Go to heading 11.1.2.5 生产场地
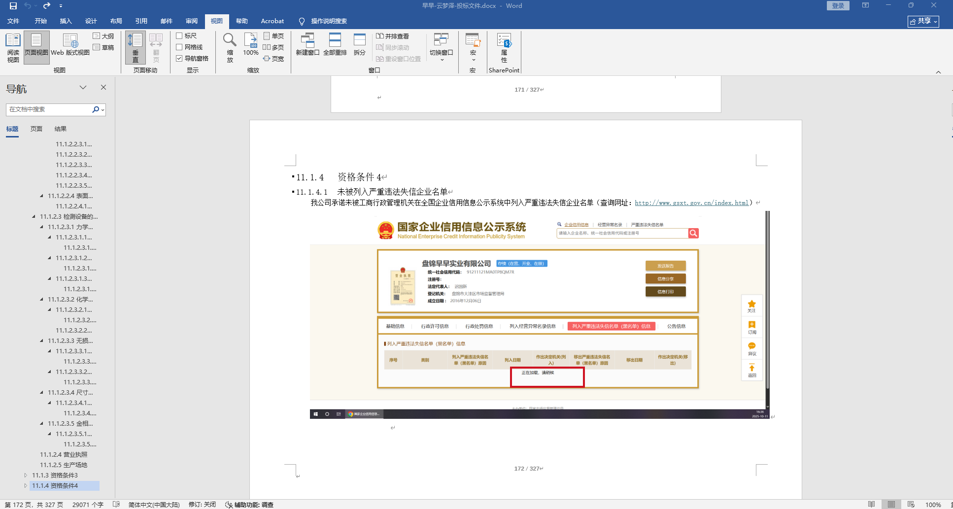953x509 pixels. 64,465
